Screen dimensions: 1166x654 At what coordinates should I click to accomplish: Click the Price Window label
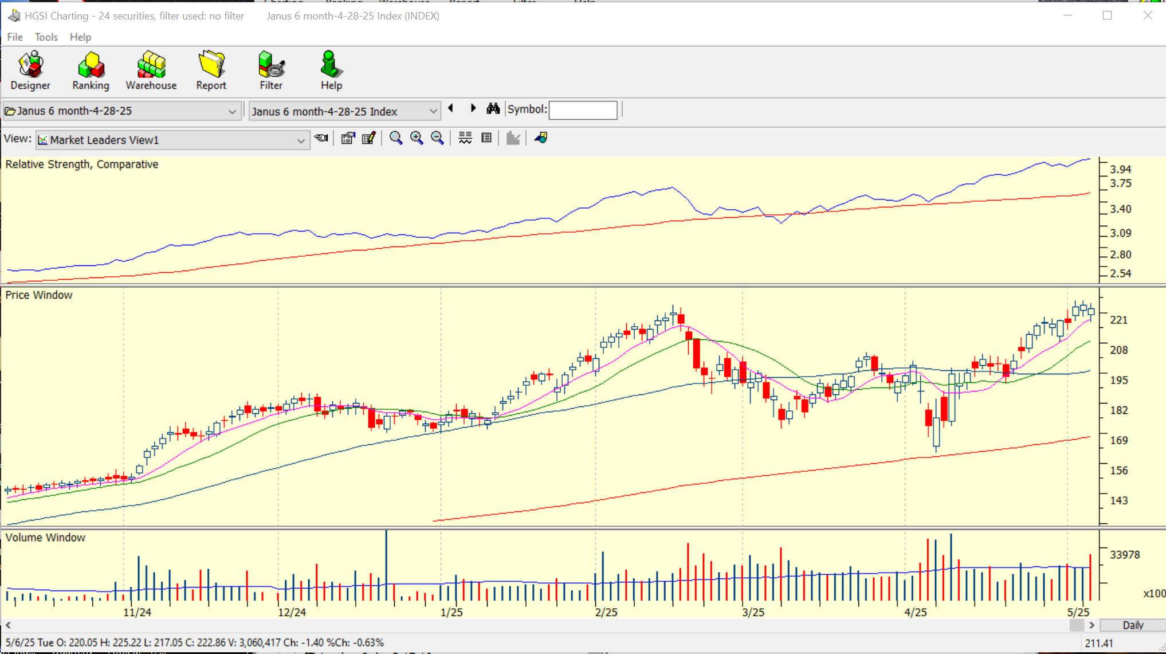tap(39, 295)
